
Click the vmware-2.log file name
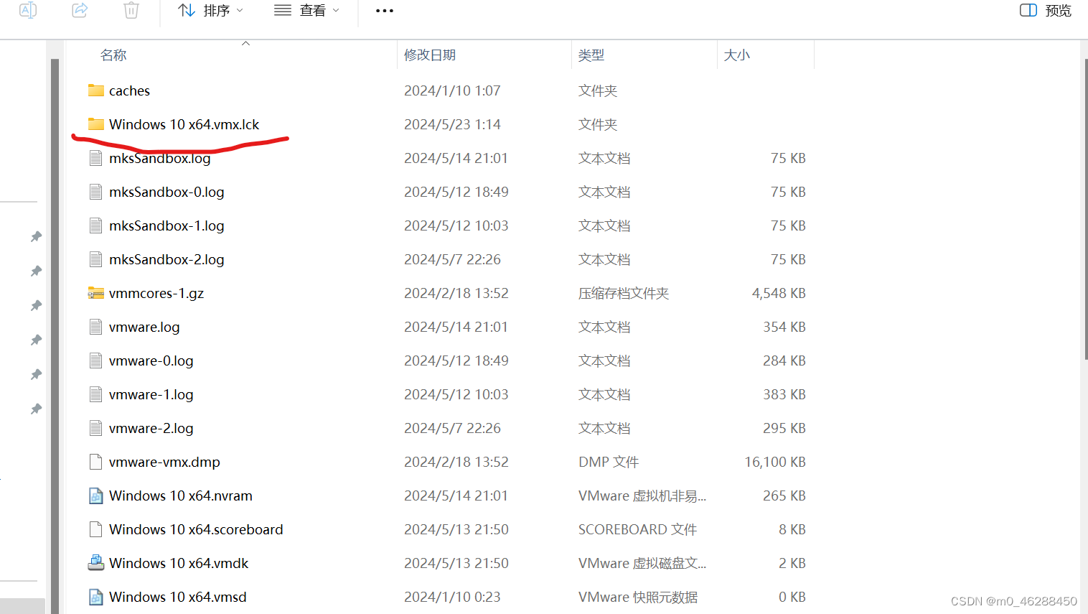[x=151, y=428]
